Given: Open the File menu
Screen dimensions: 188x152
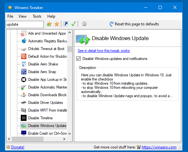Looking at the screenshot, I should point(10,16).
